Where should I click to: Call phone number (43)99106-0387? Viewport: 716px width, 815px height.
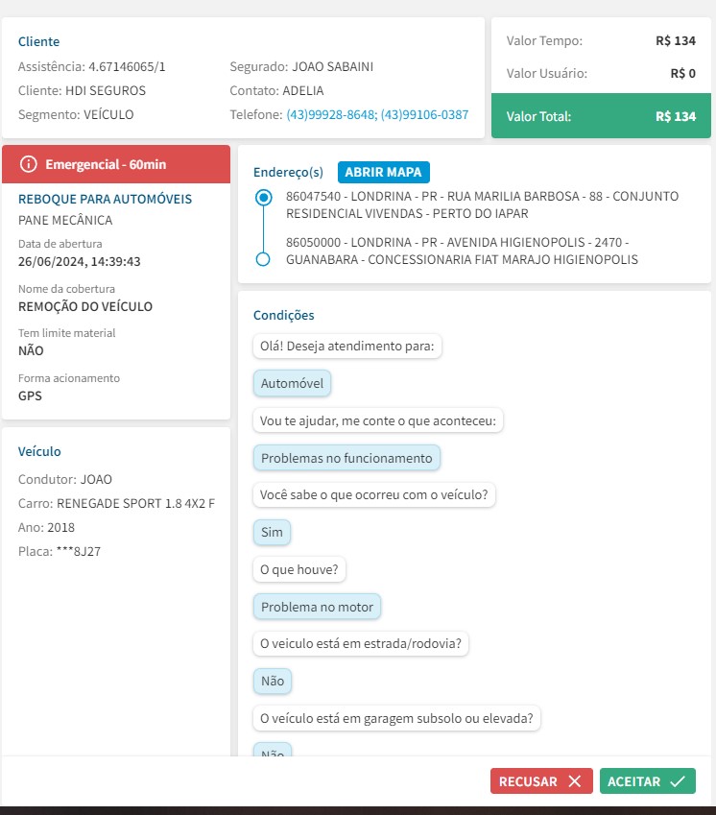424,114
